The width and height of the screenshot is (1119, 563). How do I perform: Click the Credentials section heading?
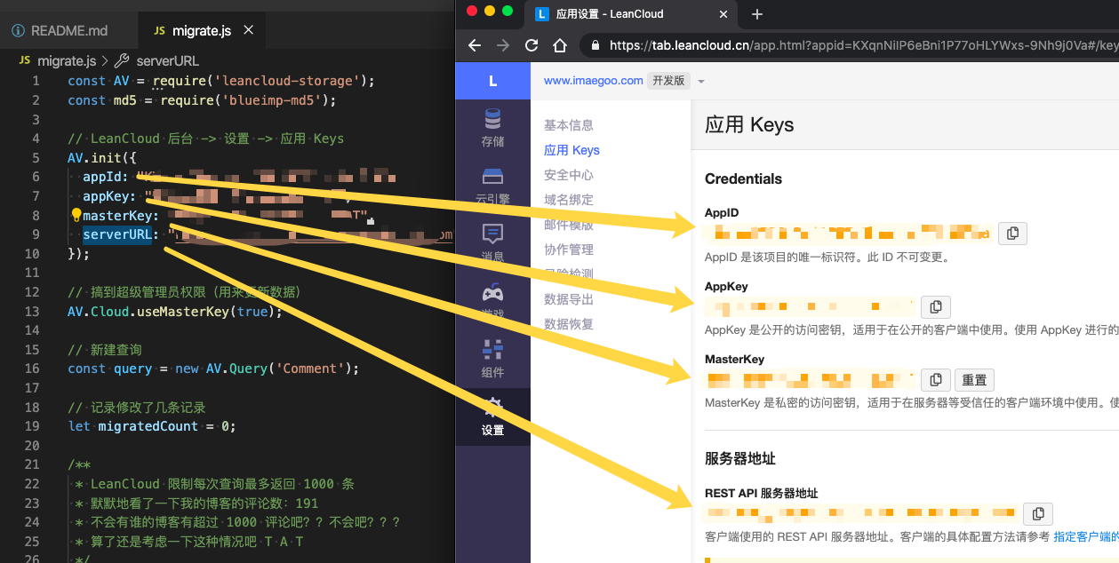[743, 178]
